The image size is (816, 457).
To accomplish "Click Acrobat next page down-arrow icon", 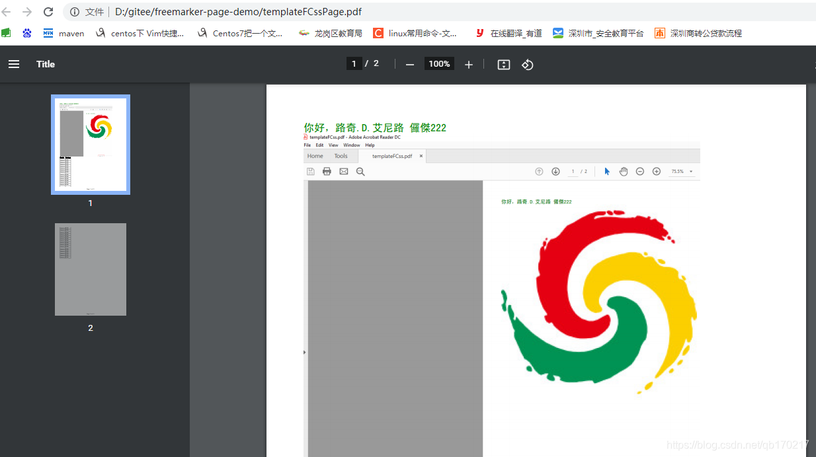I will click(555, 171).
